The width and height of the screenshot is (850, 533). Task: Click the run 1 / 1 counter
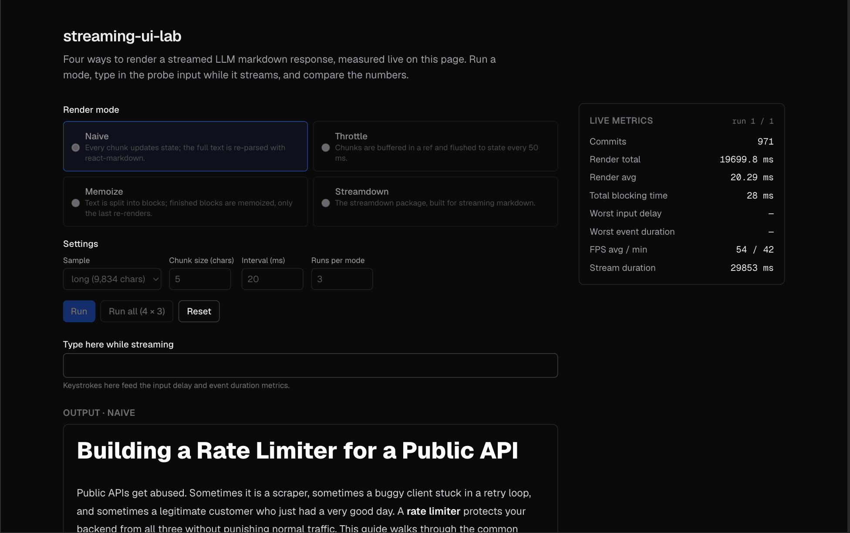click(x=753, y=121)
